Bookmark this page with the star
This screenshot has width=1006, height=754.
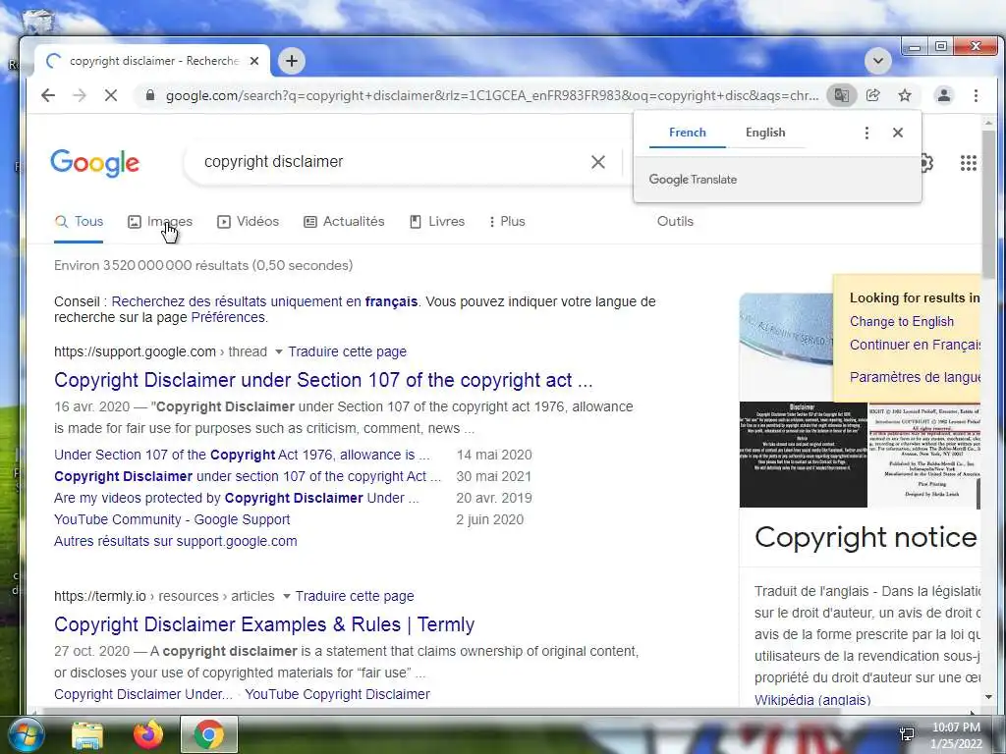click(x=905, y=95)
